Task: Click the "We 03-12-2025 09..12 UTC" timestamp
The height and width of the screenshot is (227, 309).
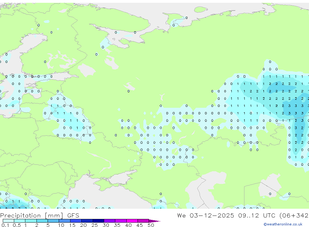Action: [x=226, y=215]
